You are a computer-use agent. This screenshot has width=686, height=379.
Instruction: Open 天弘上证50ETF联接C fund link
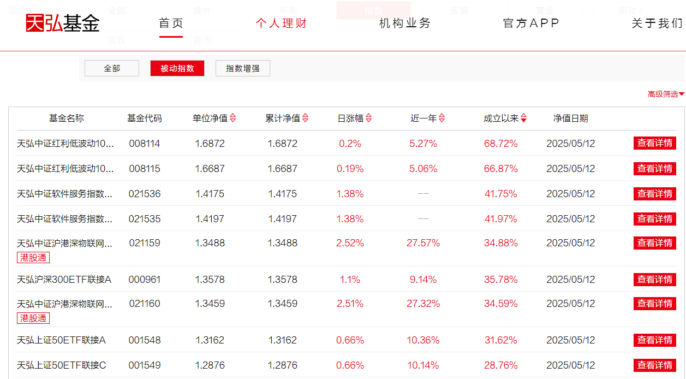61,365
